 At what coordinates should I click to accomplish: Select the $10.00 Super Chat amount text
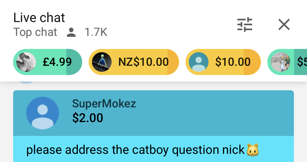pyautogui.click(x=233, y=62)
